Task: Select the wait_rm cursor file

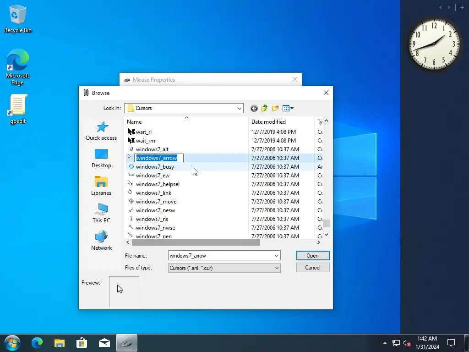Action: coord(145,140)
